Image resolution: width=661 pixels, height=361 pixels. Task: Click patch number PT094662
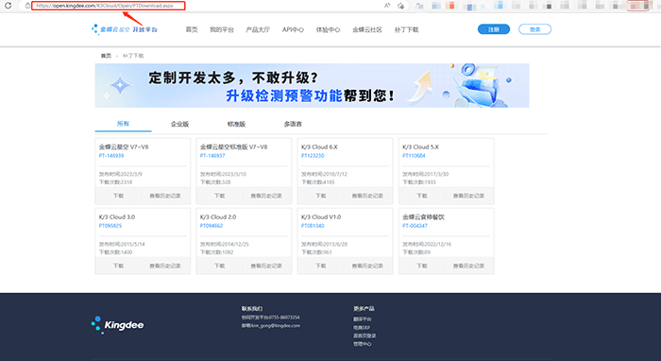pyautogui.click(x=212, y=226)
